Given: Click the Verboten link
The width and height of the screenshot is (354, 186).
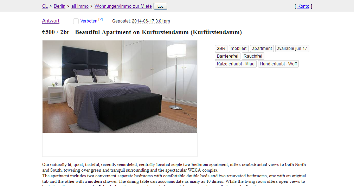Looking at the screenshot, I should coord(89,21).
